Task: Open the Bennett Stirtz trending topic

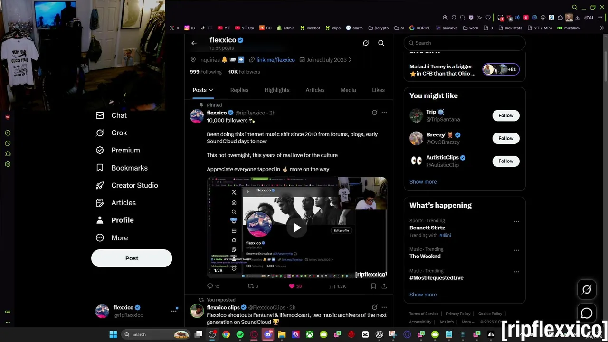Action: pos(427,228)
